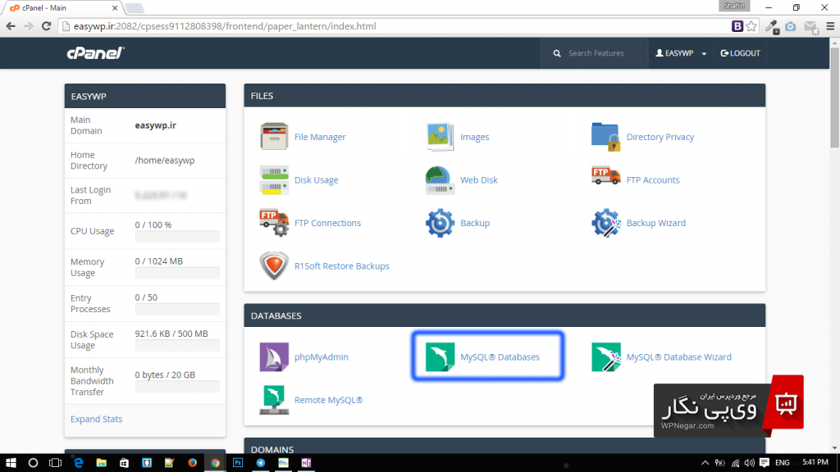This screenshot has width=840, height=472.
Task: Click the mail extension icon
Action: pos(811,27)
